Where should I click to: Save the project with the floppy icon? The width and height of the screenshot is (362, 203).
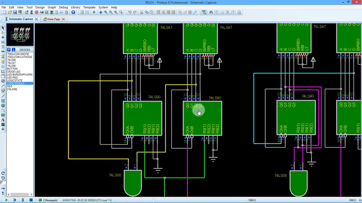point(15,12)
